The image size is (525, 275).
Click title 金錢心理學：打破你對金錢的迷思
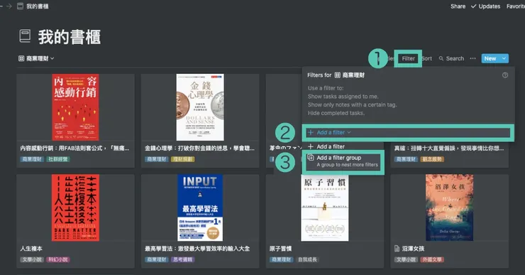[199, 149]
